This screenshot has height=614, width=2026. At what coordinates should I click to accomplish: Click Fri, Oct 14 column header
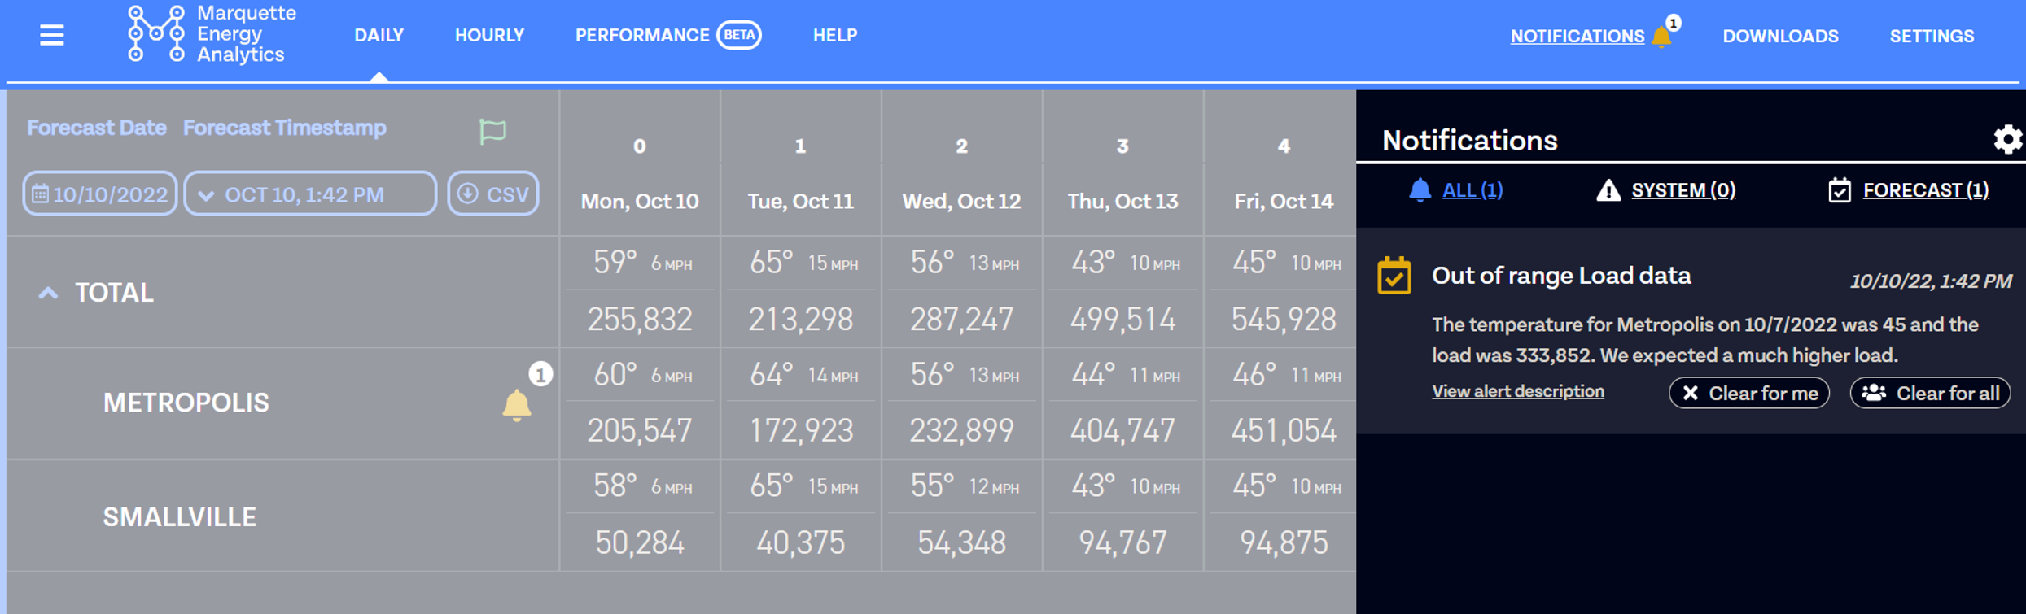point(1284,202)
